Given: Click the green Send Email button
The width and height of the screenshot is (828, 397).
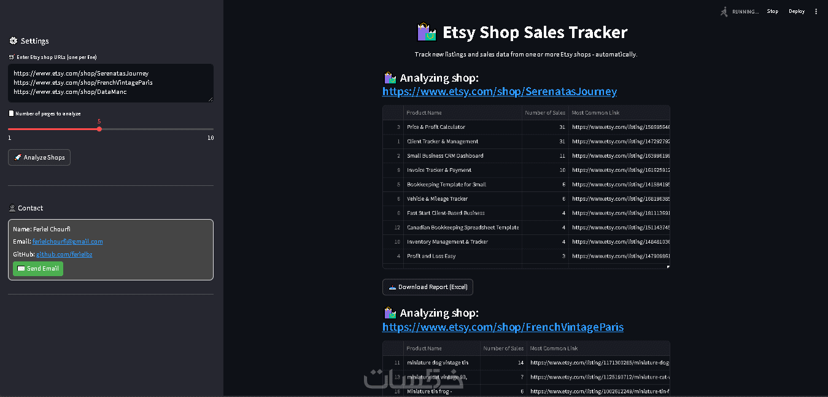Looking at the screenshot, I should point(38,268).
